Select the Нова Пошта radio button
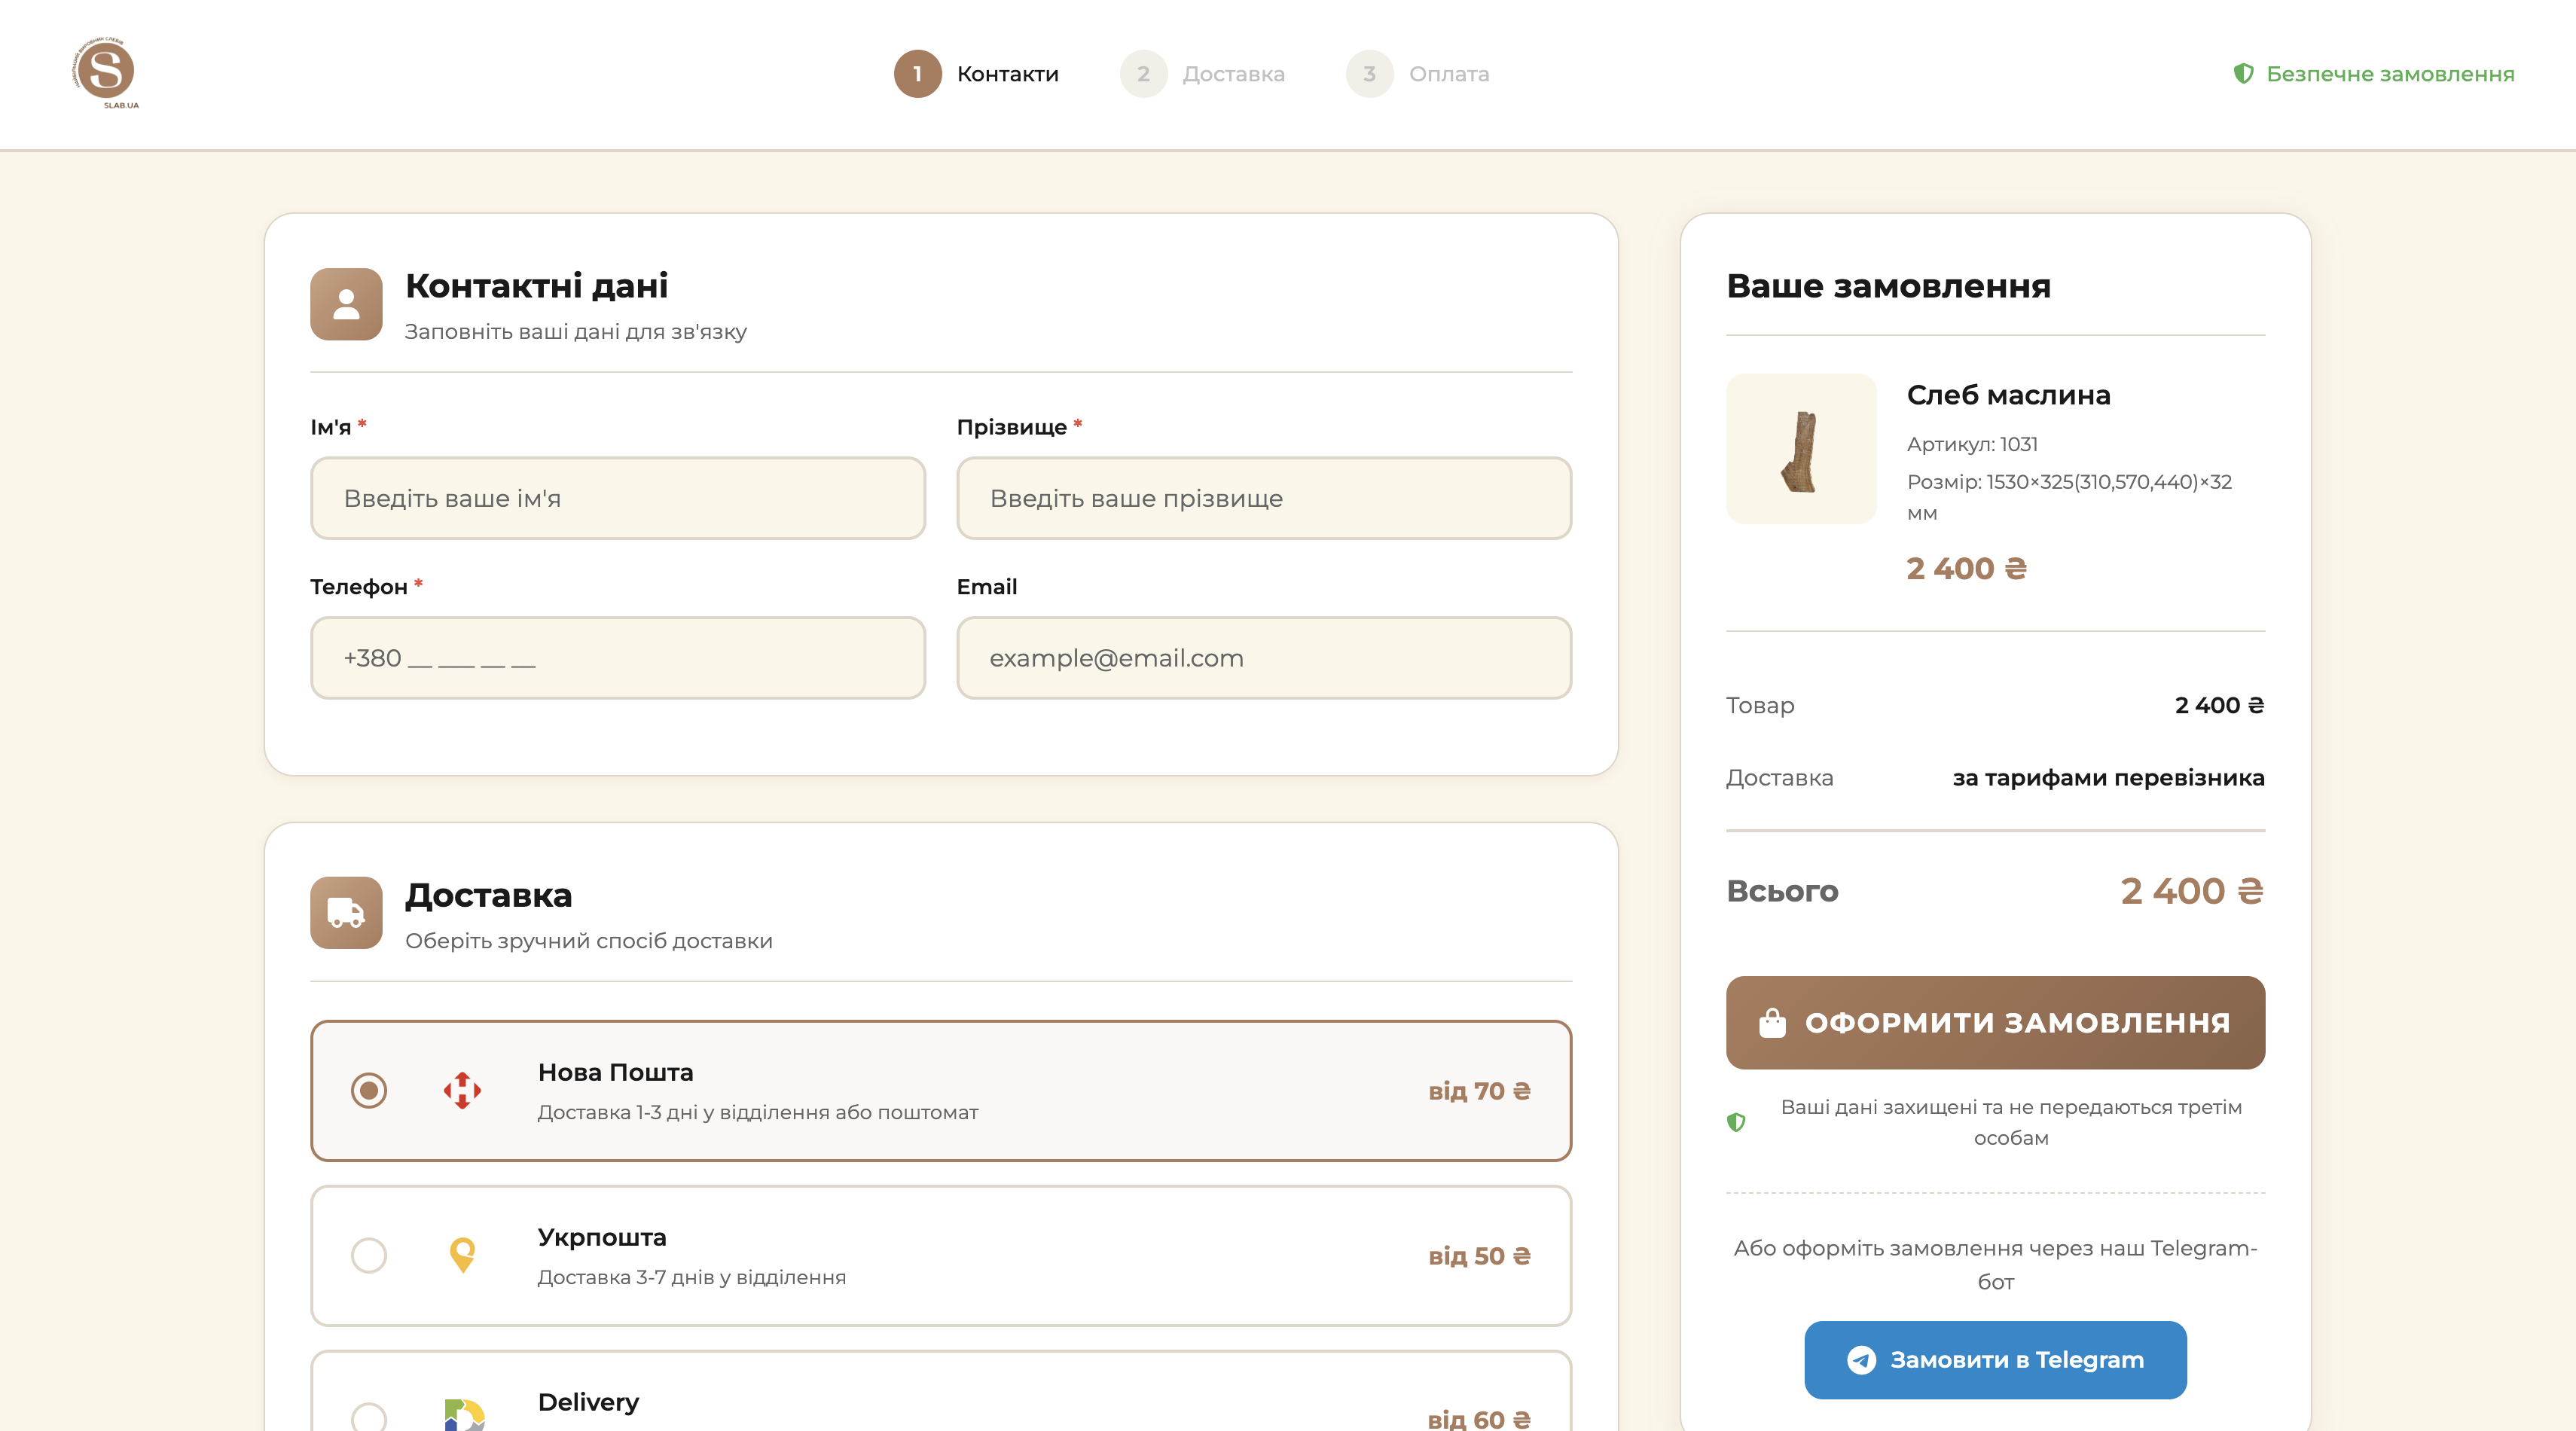 coord(369,1090)
